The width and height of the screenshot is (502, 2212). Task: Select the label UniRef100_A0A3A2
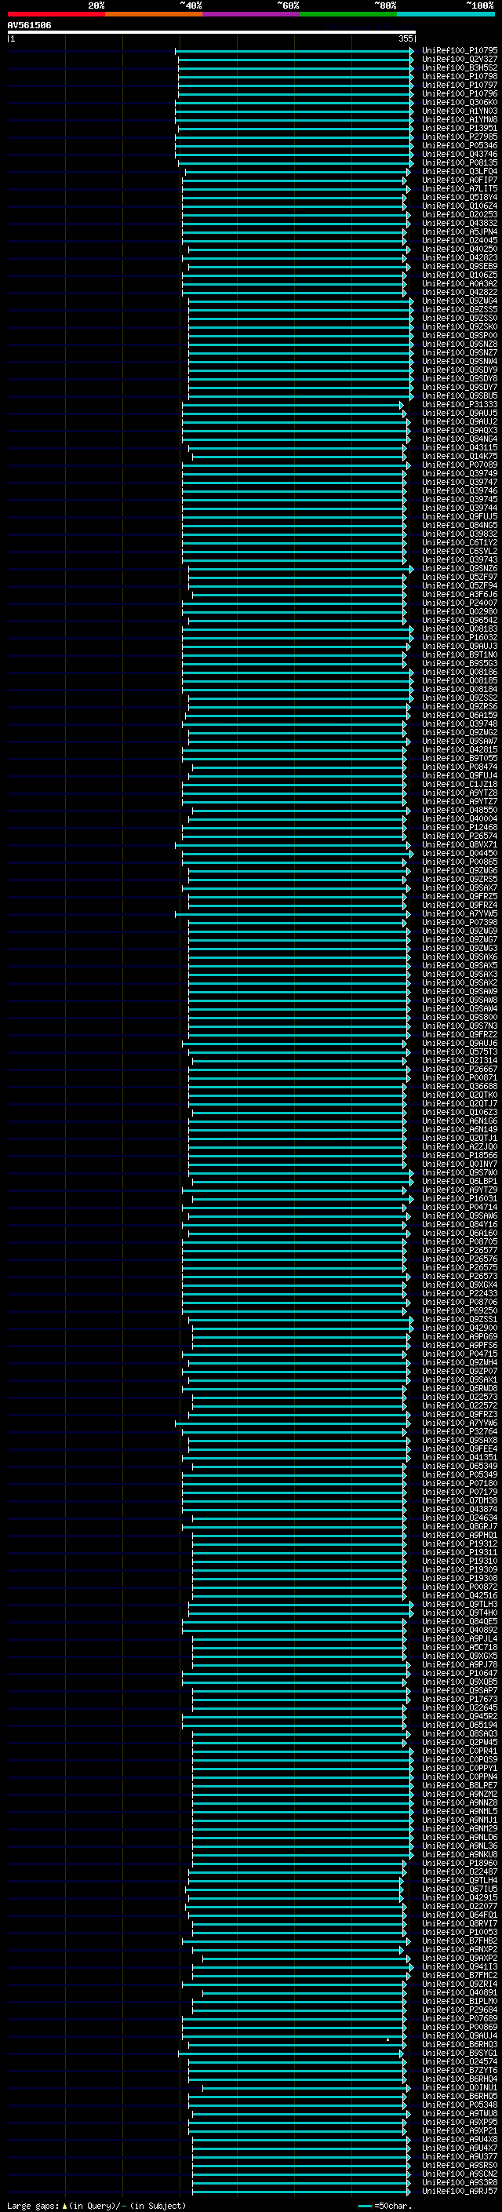tap(459, 283)
